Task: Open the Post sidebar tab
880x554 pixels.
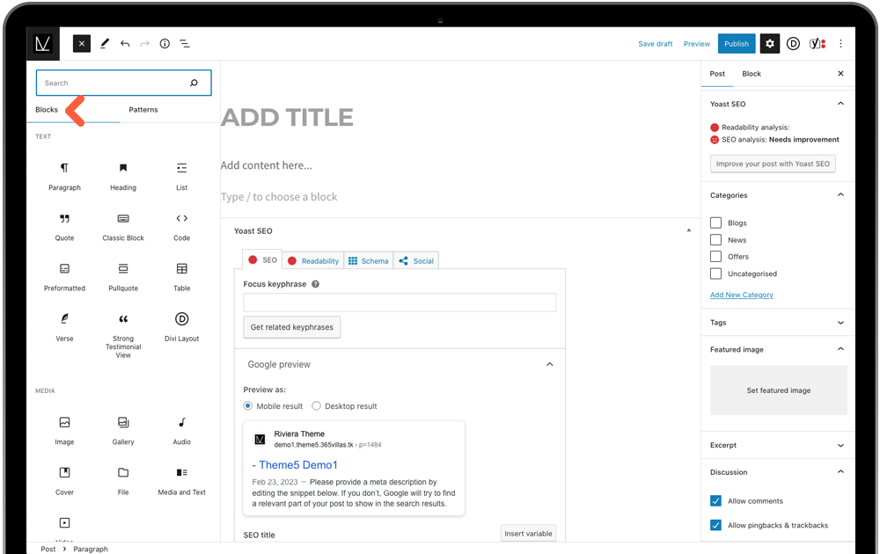Action: tap(716, 74)
